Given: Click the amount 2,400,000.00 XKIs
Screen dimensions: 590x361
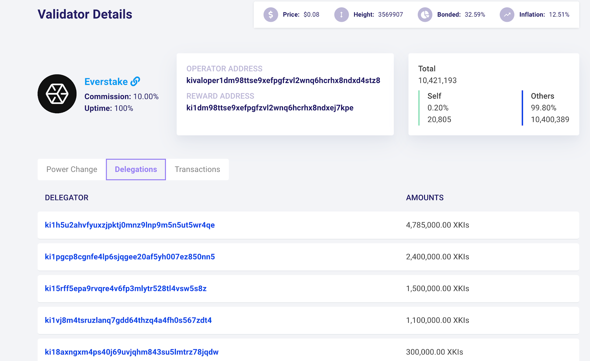Looking at the screenshot, I should click(x=438, y=257).
